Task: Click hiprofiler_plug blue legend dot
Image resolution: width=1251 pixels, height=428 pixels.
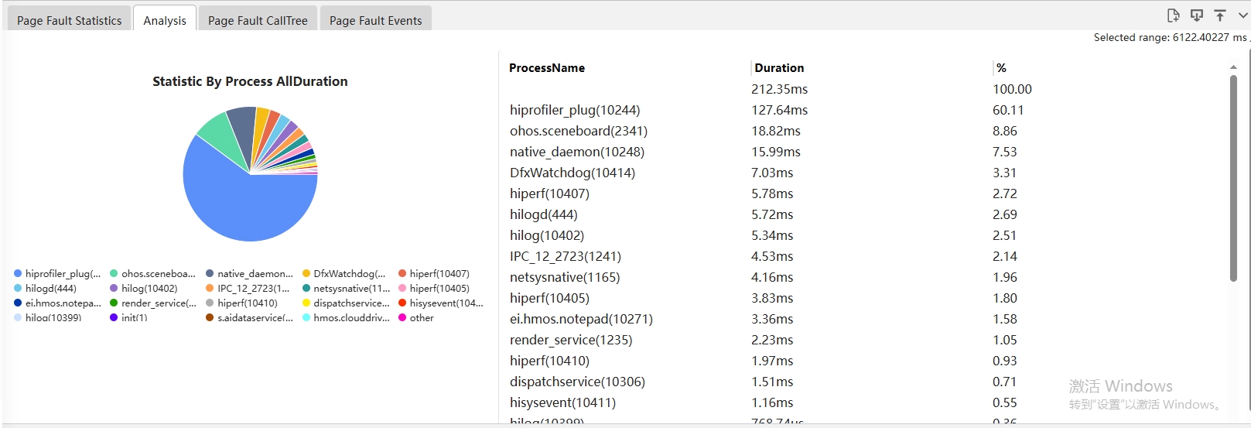Action: pyautogui.click(x=18, y=274)
